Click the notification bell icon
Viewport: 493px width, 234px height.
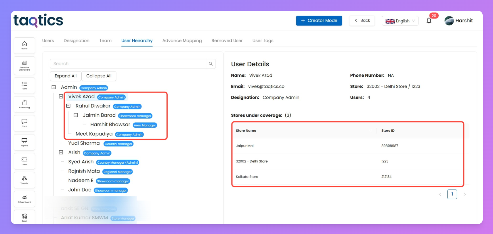click(429, 21)
